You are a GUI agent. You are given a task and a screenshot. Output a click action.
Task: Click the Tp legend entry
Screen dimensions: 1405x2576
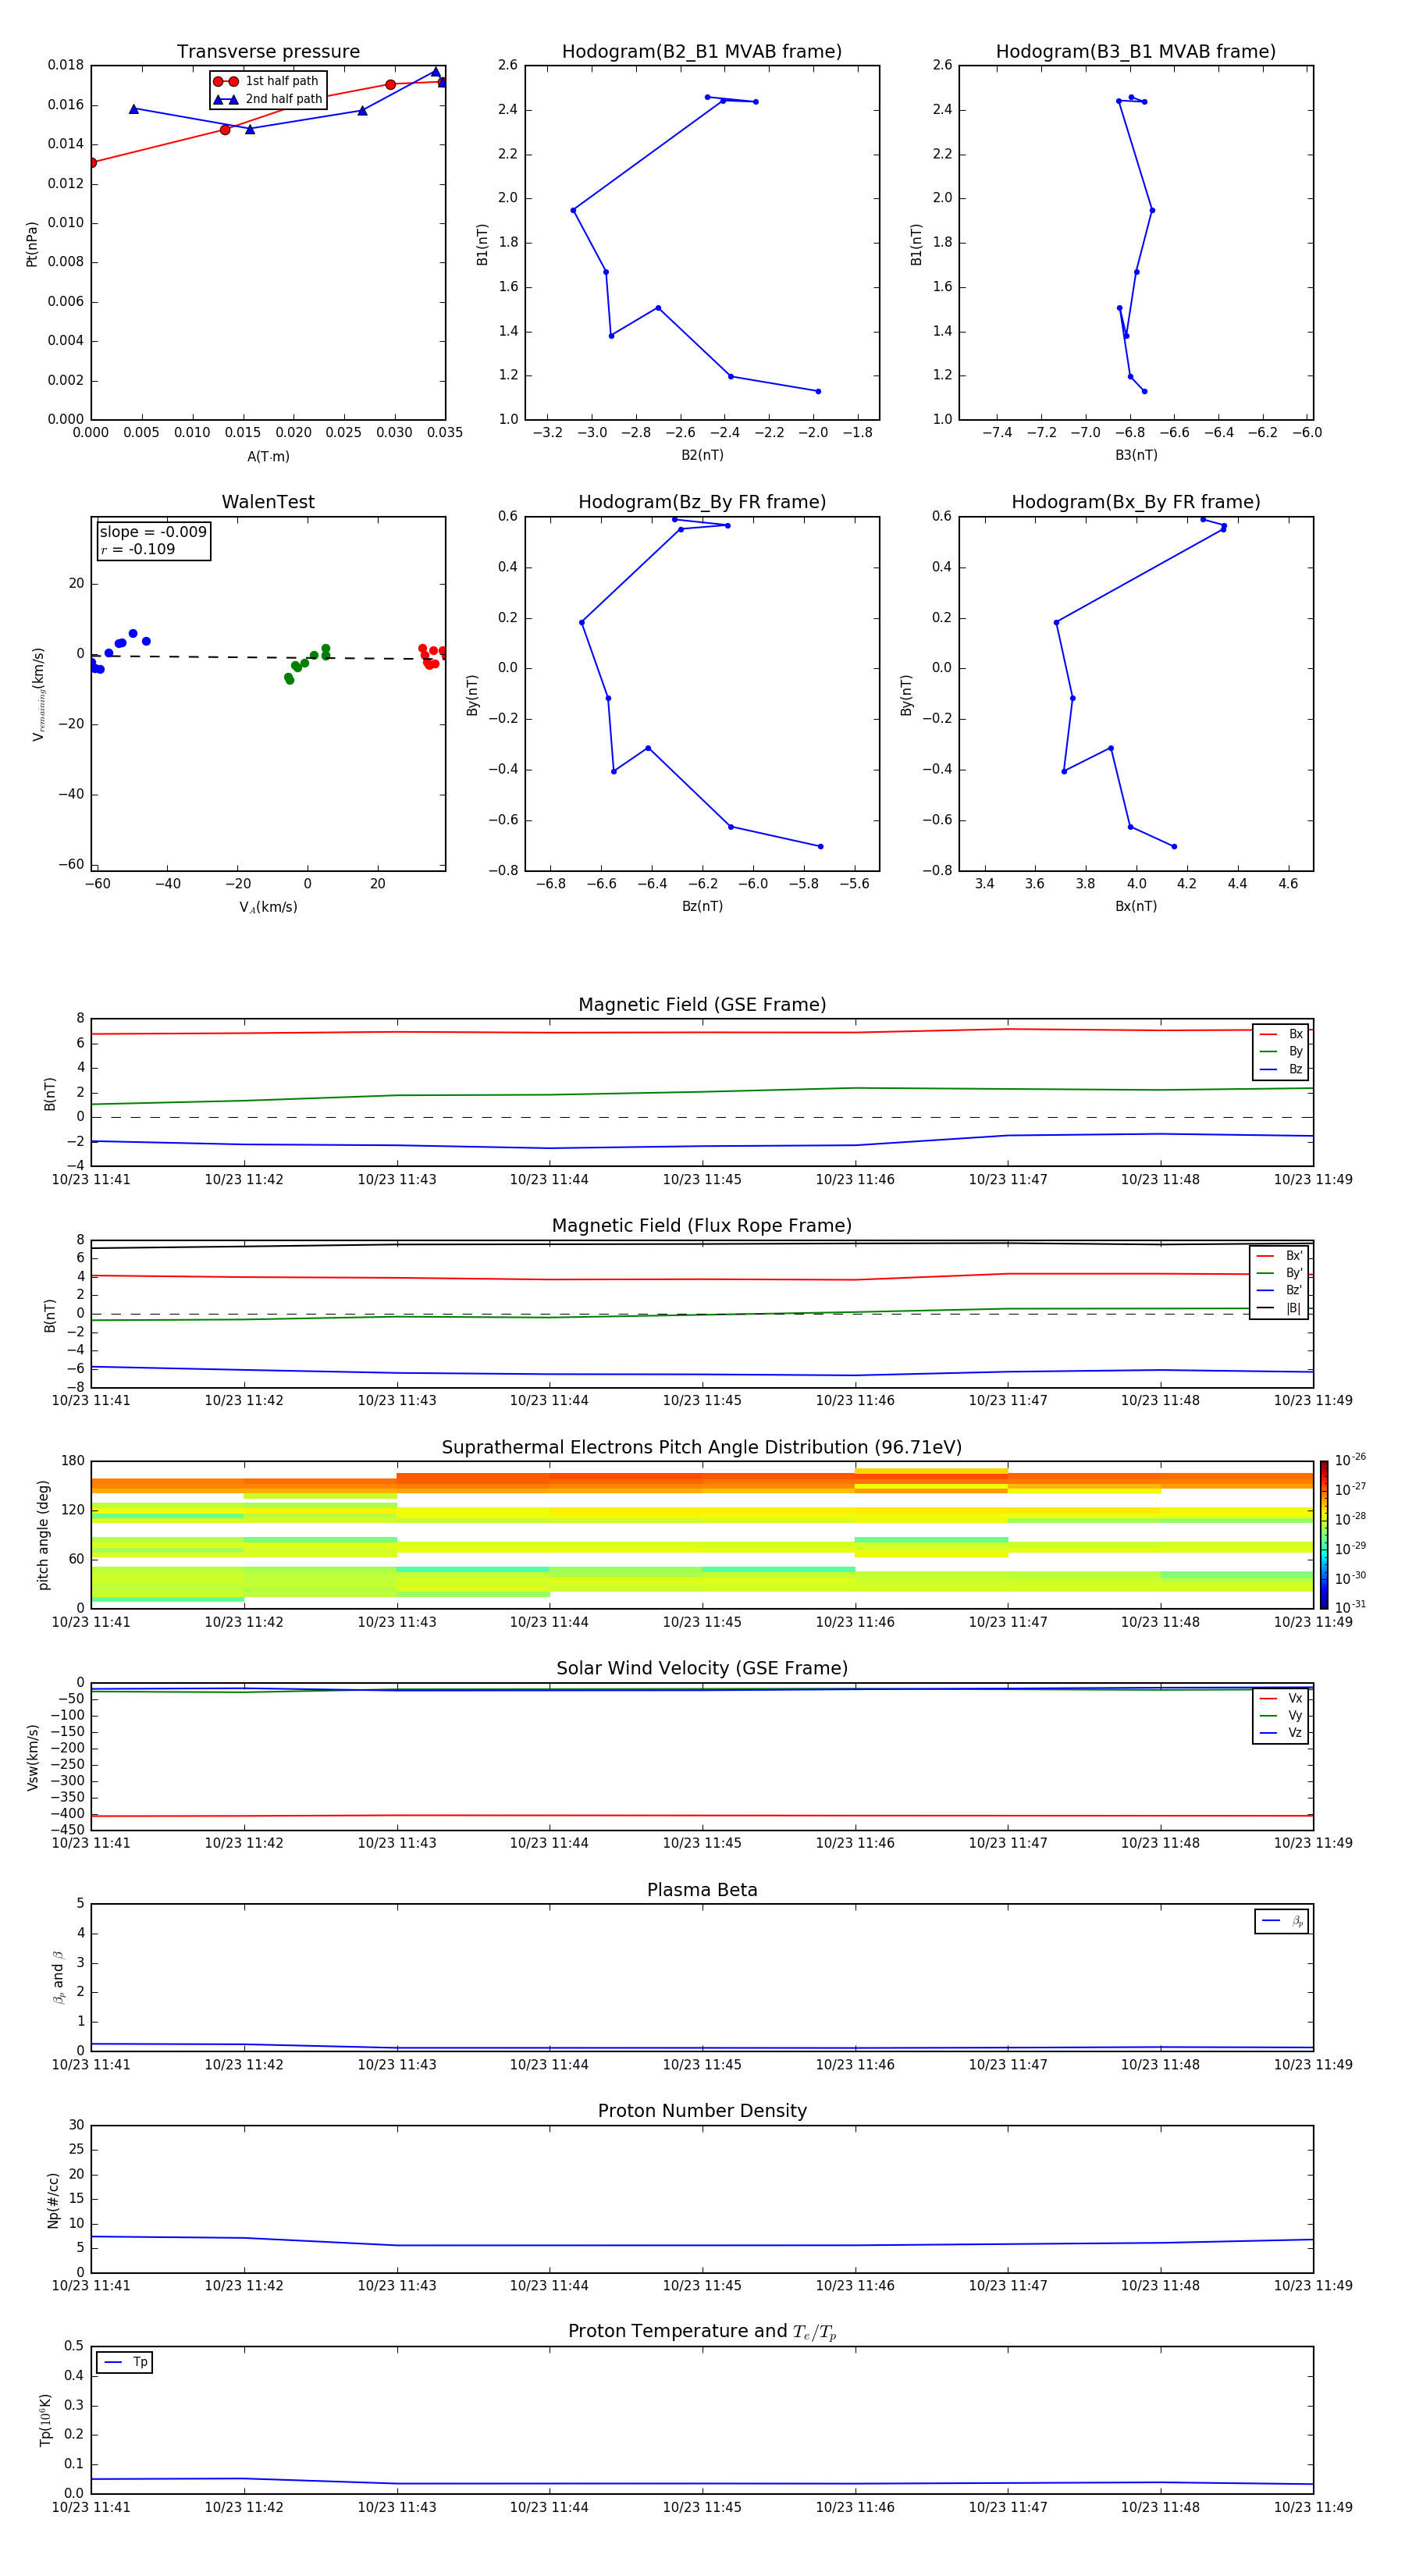pos(125,2362)
